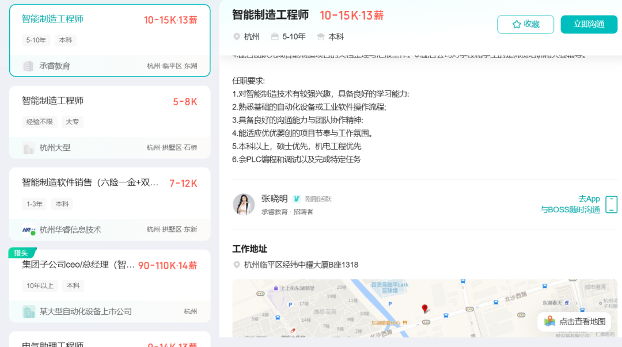Image resolution: width=622 pixels, height=347 pixels.
Task: Click the 立即沟通 button
Action: (x=589, y=24)
